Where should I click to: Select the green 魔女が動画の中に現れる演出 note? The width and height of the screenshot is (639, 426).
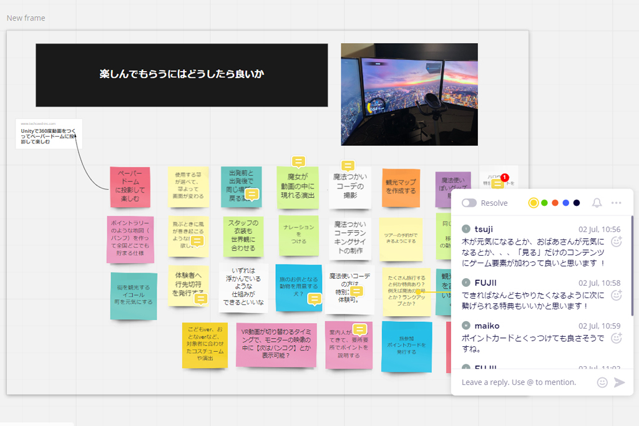[x=298, y=187]
